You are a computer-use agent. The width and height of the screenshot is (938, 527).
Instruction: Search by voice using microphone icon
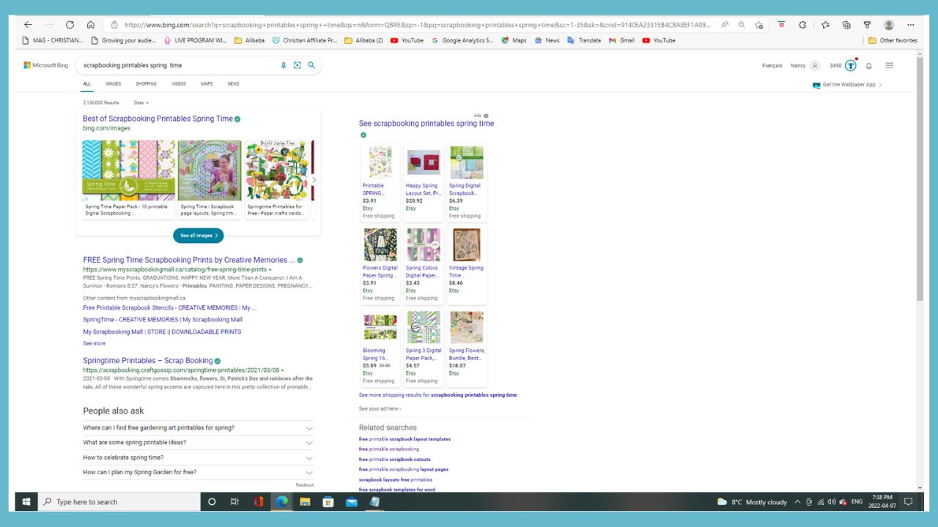point(284,65)
